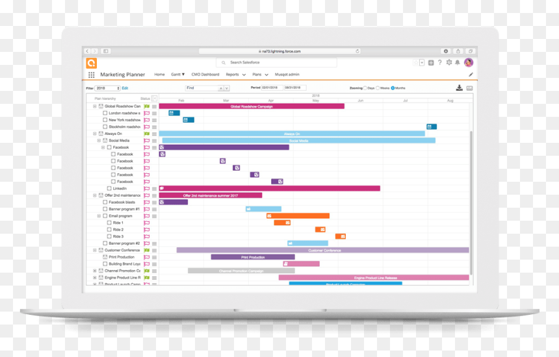This screenshot has height=357, width=559.
Task: Click the status flag for Ride 2
Action: click(x=146, y=230)
